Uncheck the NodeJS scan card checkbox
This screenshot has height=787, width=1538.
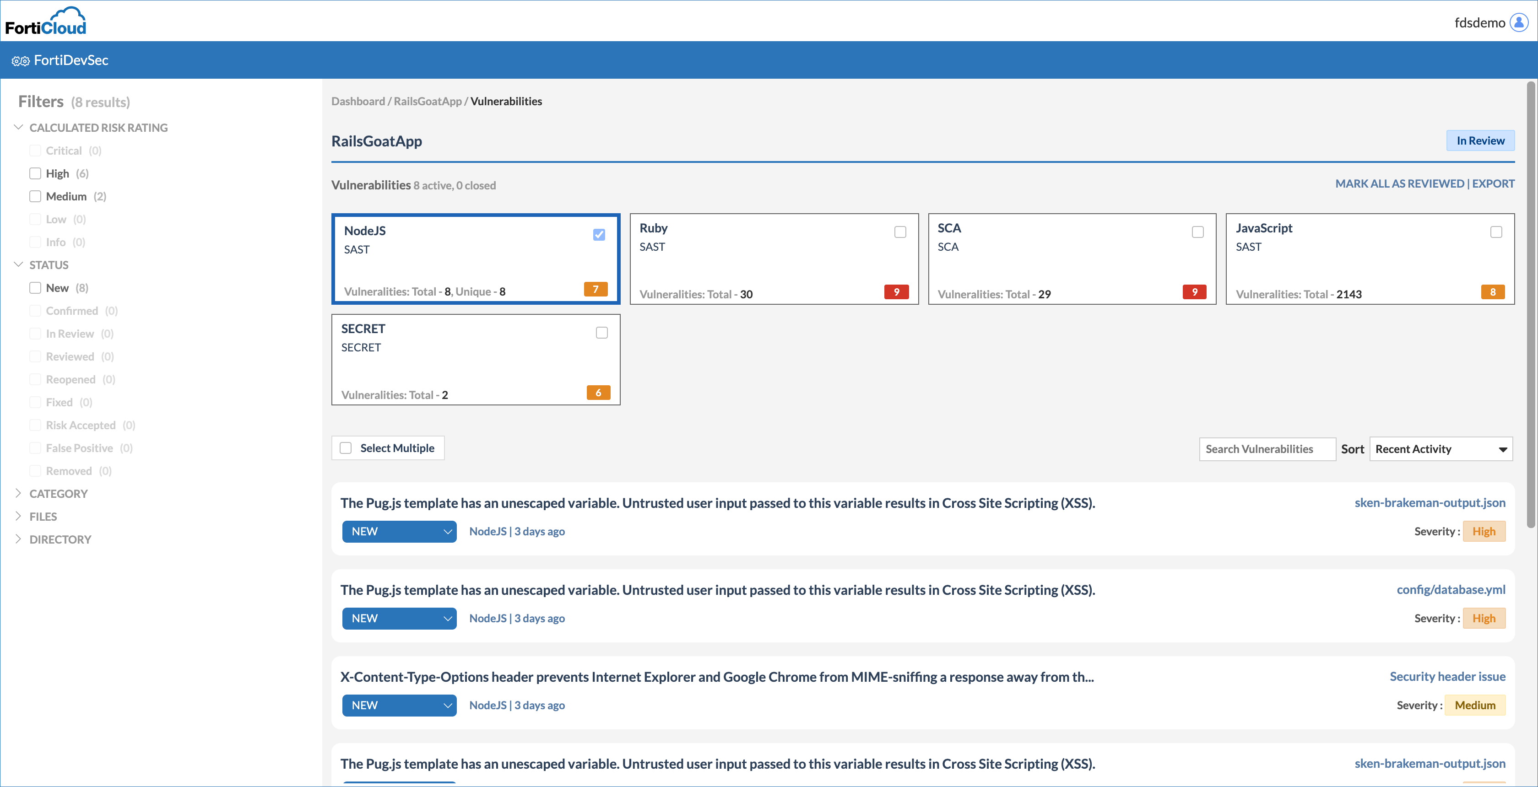click(599, 235)
